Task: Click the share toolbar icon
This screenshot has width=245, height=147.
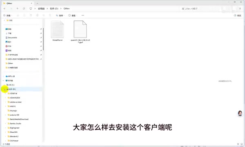Action: (x=44, y=15)
